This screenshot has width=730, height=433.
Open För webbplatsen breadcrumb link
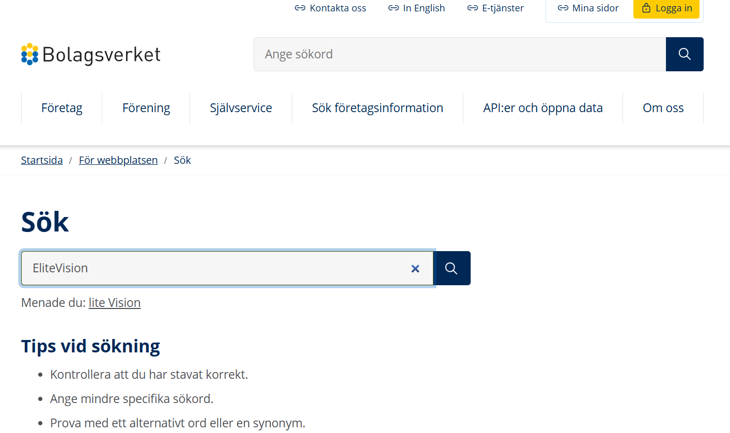pos(118,160)
